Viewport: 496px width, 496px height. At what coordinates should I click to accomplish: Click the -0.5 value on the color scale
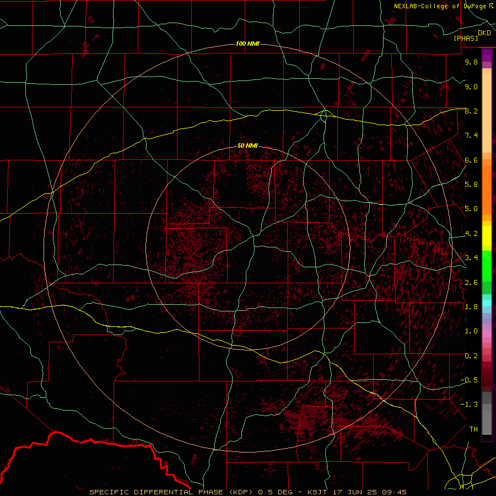(x=469, y=380)
